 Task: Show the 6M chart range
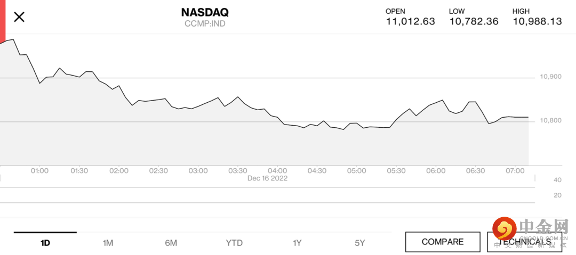(171, 243)
